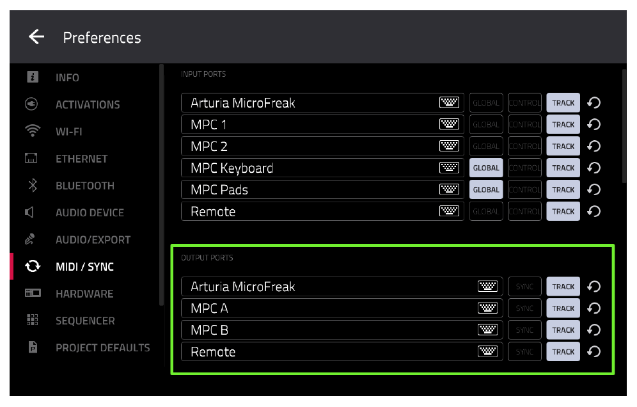Enable CONTROL for MPC 2 input

click(524, 146)
